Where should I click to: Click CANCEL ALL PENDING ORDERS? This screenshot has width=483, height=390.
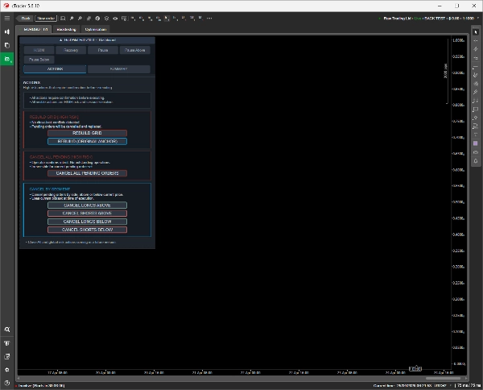point(87,173)
